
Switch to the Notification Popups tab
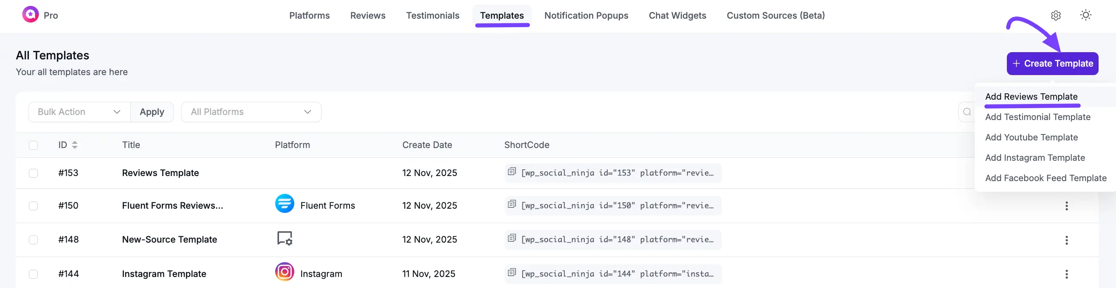tap(586, 16)
